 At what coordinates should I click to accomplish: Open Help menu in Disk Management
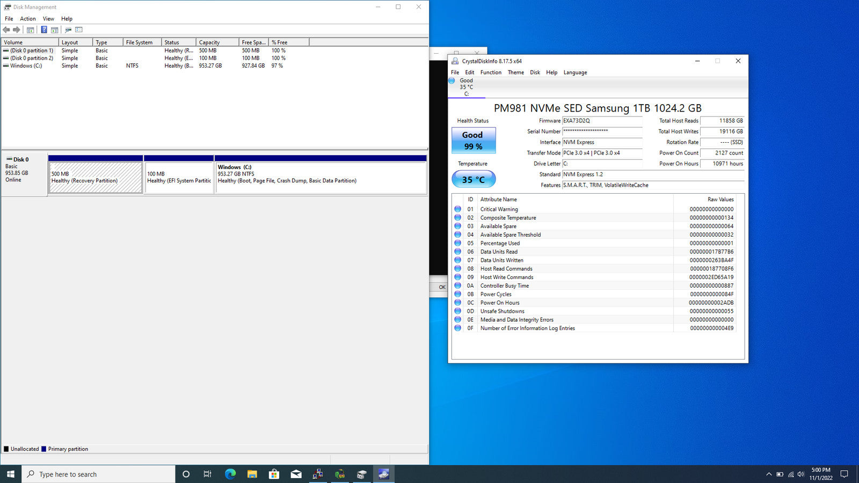point(67,19)
